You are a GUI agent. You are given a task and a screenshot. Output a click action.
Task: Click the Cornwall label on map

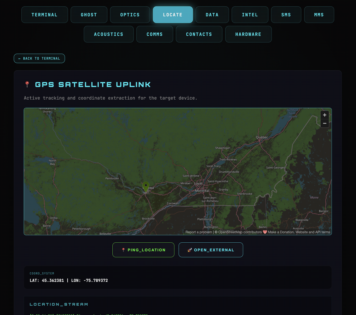pyautogui.click(x=172, y=203)
